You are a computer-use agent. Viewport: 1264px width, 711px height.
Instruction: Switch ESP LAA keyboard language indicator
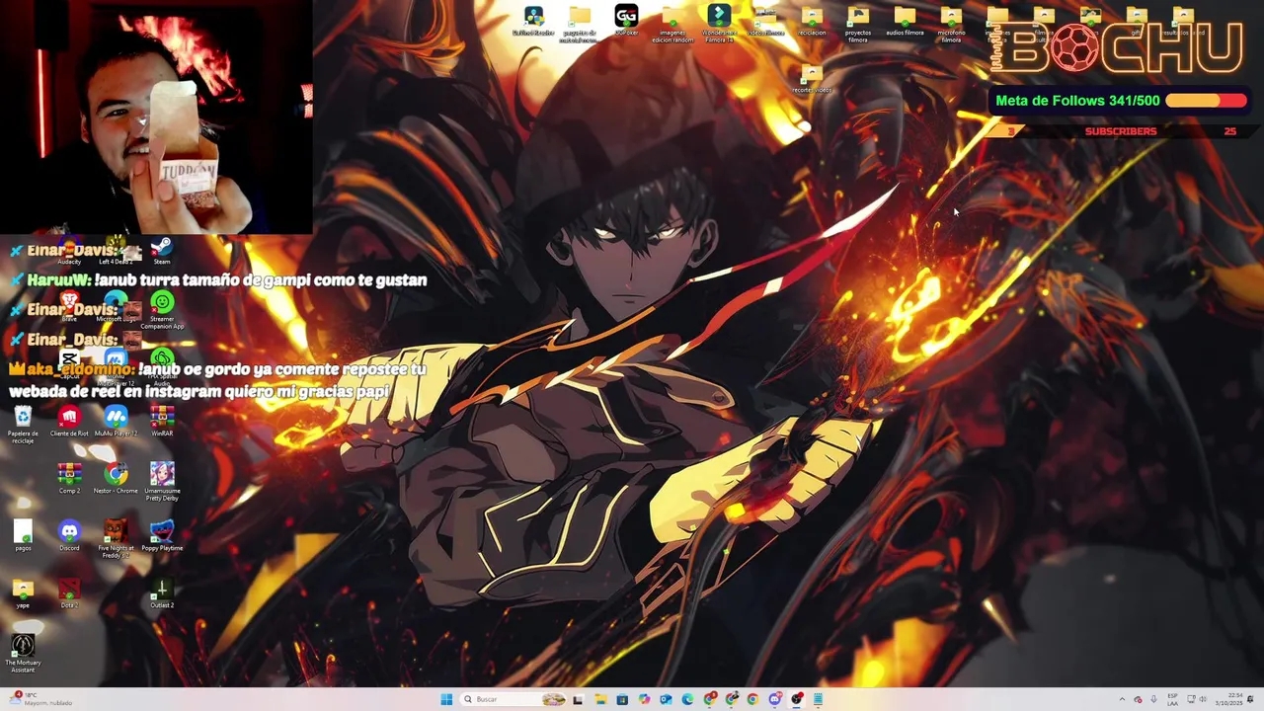(x=1173, y=699)
